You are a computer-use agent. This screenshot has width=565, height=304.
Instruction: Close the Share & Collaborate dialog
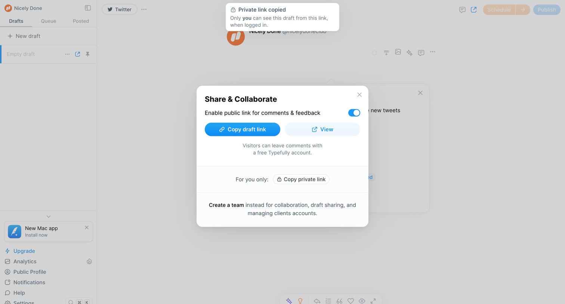tap(359, 95)
